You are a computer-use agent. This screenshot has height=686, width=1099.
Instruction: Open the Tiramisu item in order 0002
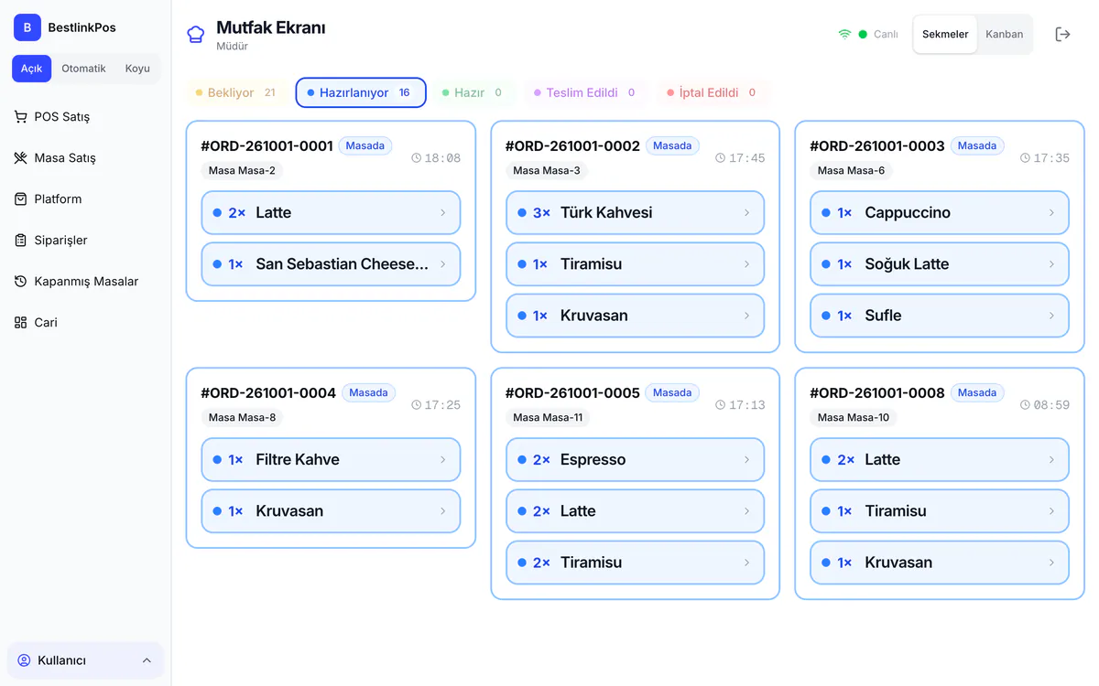coord(635,264)
